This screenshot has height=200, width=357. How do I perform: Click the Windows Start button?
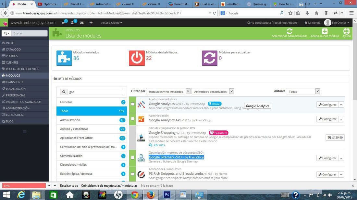(x=6, y=195)
